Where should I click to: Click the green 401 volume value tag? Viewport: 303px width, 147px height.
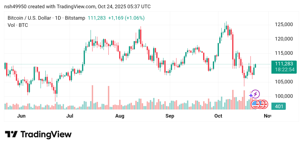pos(279,106)
